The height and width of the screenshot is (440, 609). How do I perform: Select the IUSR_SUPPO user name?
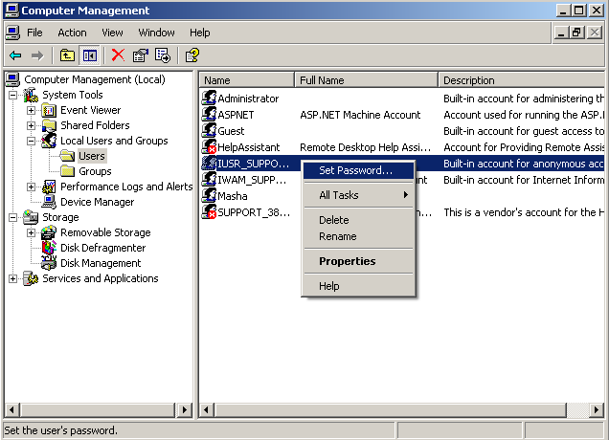click(x=253, y=164)
